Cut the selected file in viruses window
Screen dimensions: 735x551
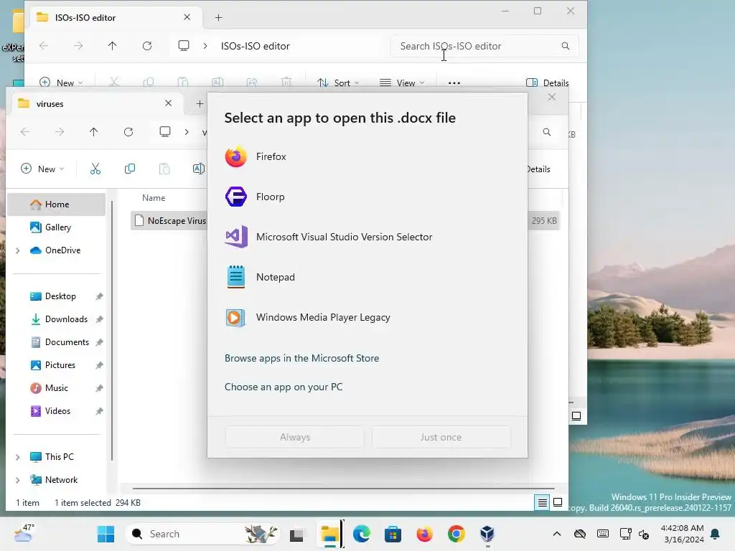point(95,169)
